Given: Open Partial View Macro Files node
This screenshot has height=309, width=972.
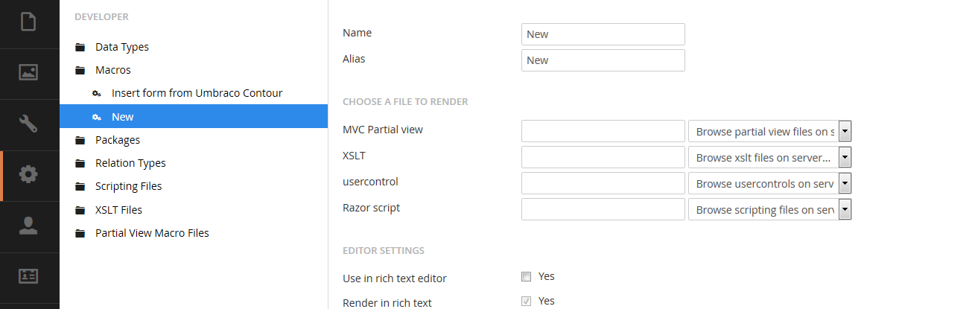Looking at the screenshot, I should tap(152, 233).
